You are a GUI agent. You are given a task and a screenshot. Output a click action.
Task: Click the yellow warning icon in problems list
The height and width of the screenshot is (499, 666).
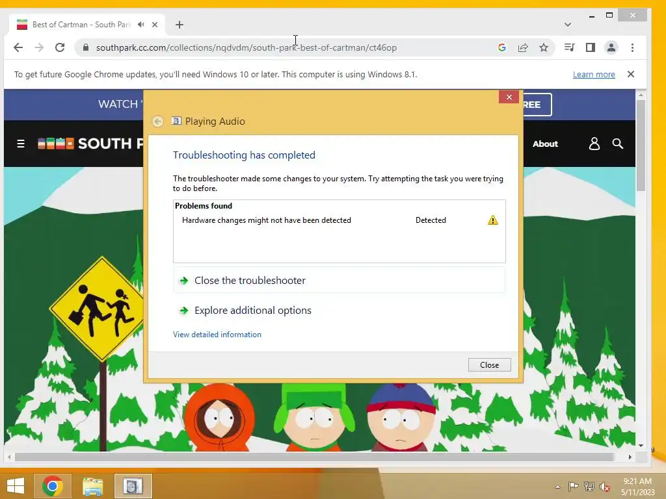(x=493, y=220)
